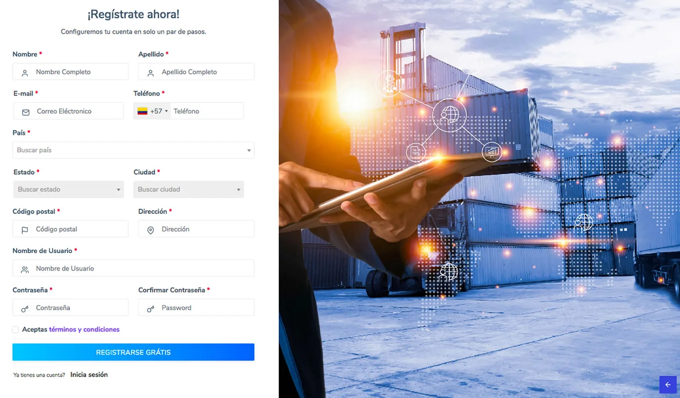Click the REGISTRARSE GRÁTIS button

tap(133, 352)
